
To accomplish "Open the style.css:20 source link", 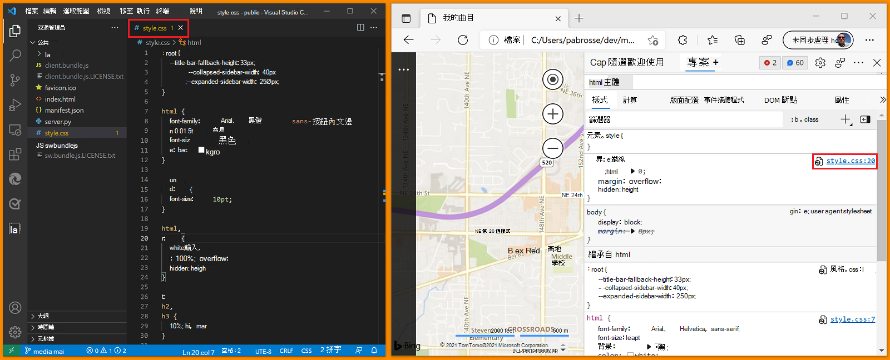I will 851,161.
